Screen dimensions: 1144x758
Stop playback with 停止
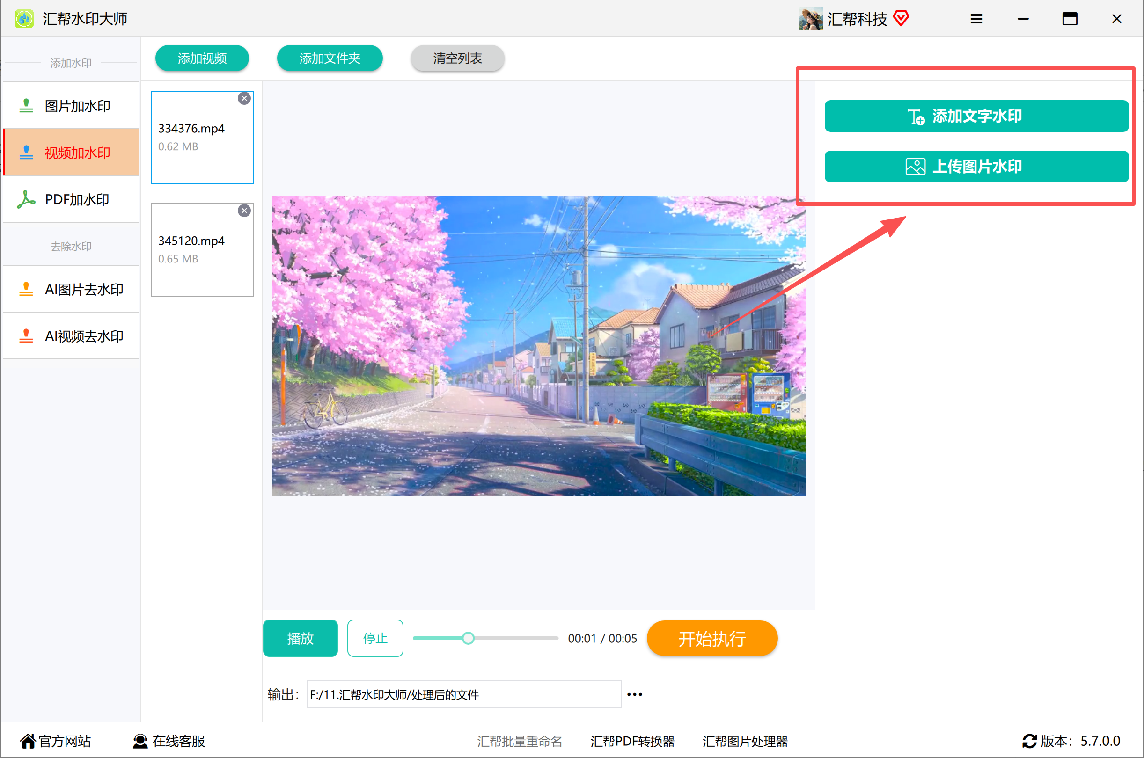click(x=375, y=639)
